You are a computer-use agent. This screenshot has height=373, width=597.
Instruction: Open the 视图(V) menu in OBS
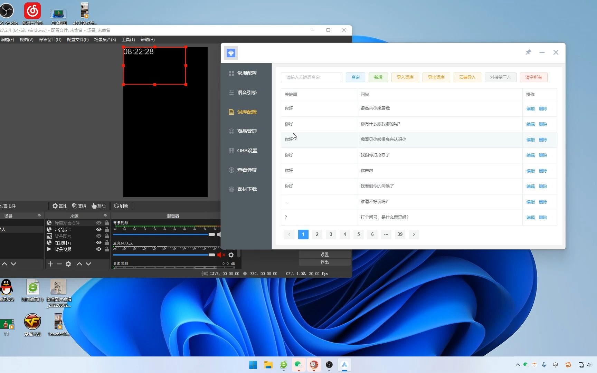pyautogui.click(x=26, y=39)
